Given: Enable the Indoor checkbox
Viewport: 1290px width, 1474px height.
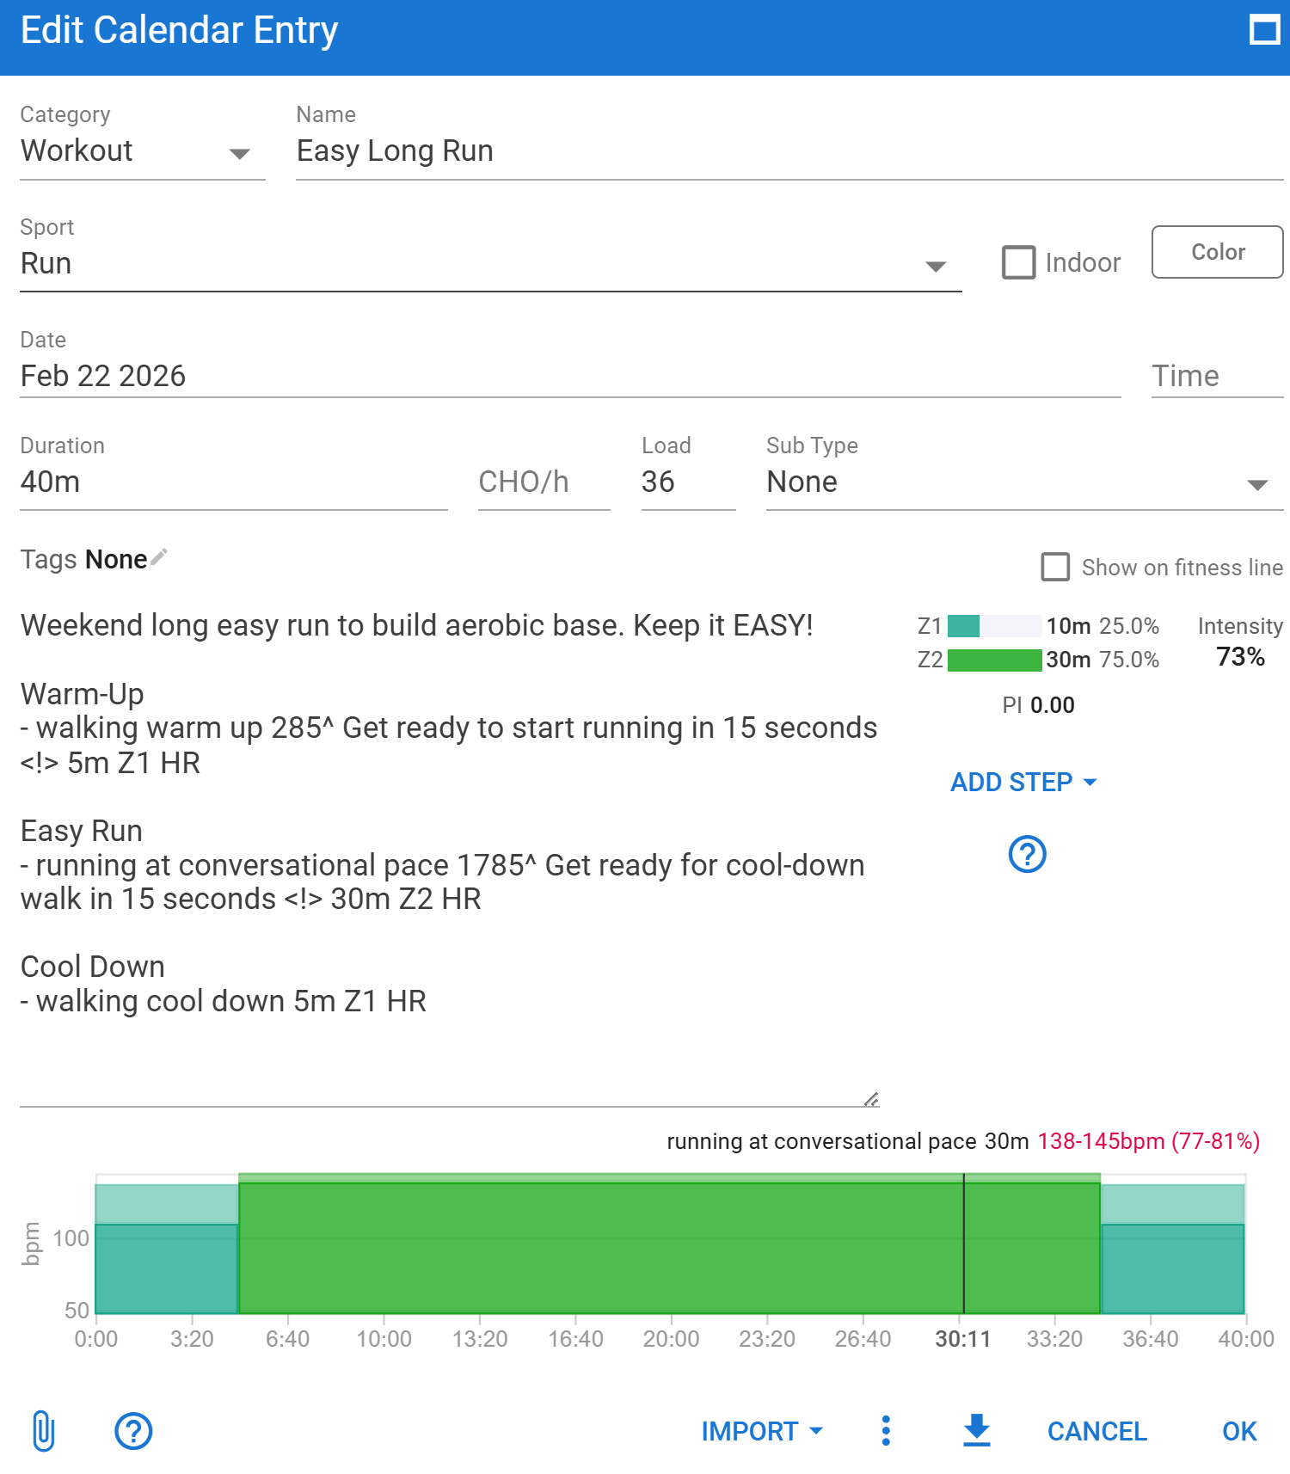Looking at the screenshot, I should [x=1019, y=262].
